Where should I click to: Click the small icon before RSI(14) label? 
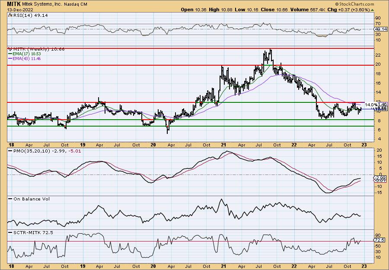[x=10, y=15]
